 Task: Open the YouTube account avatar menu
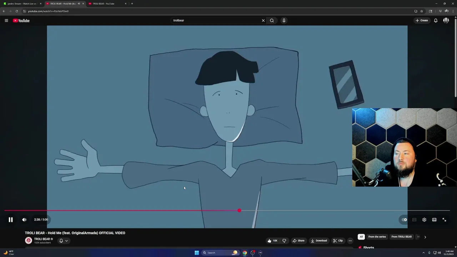click(x=446, y=20)
